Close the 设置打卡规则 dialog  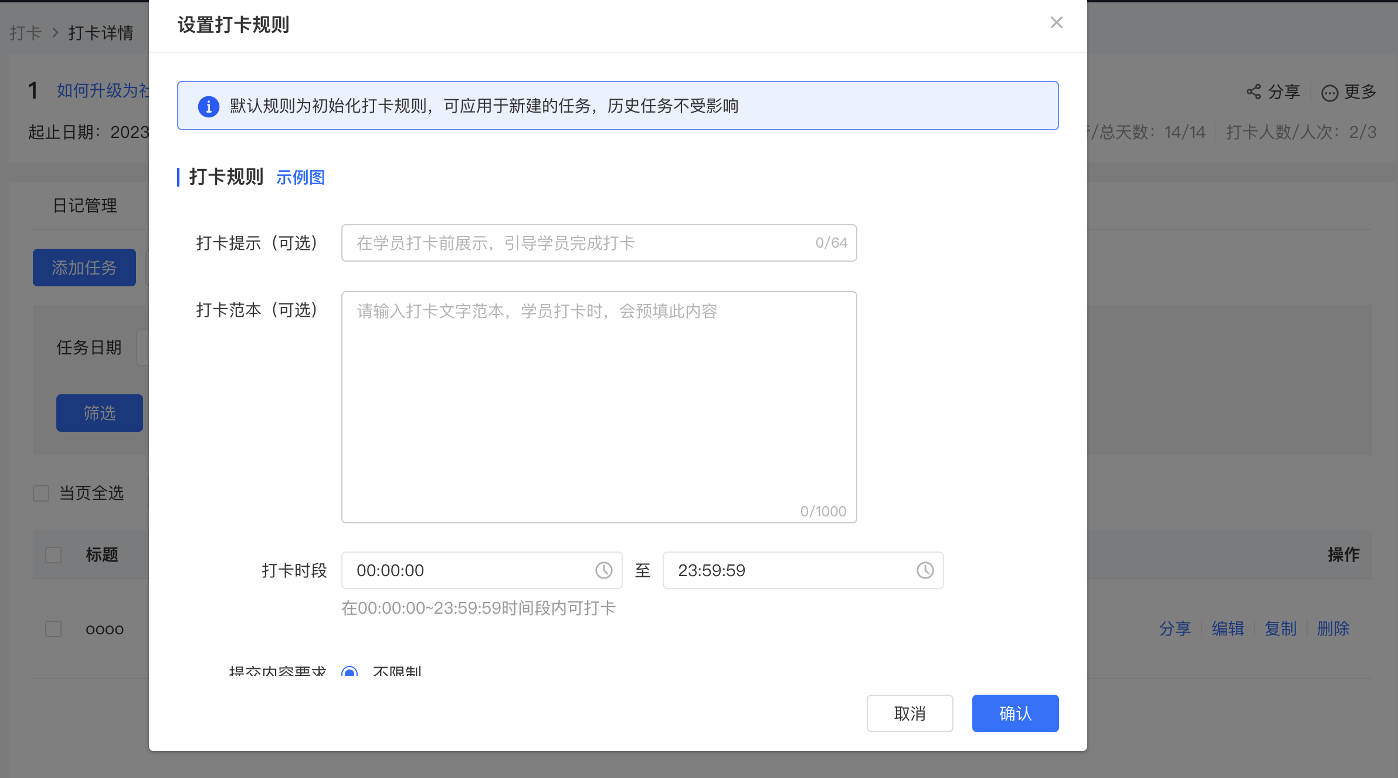tap(1056, 22)
